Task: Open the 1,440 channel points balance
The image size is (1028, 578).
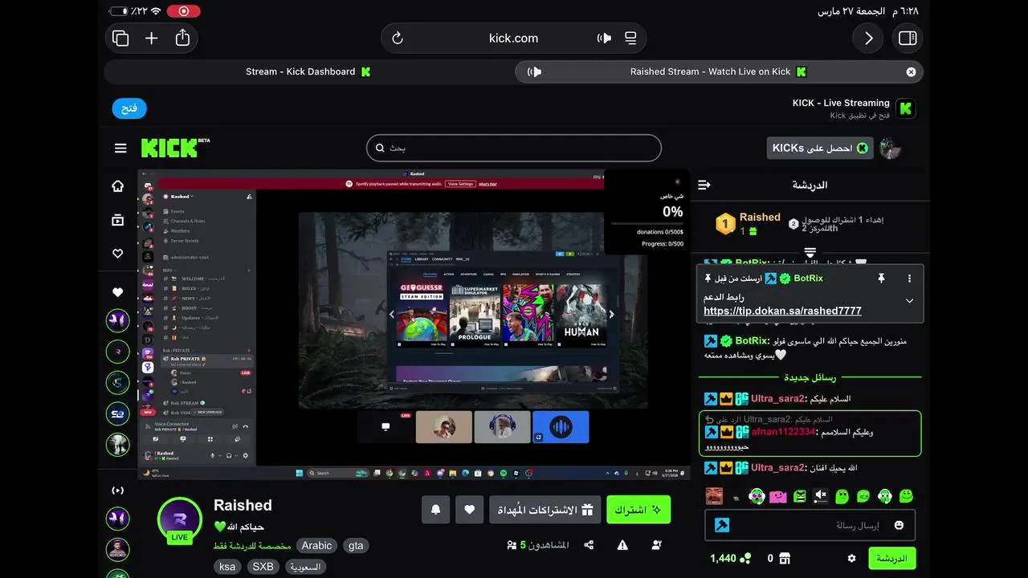Action: tap(731, 558)
